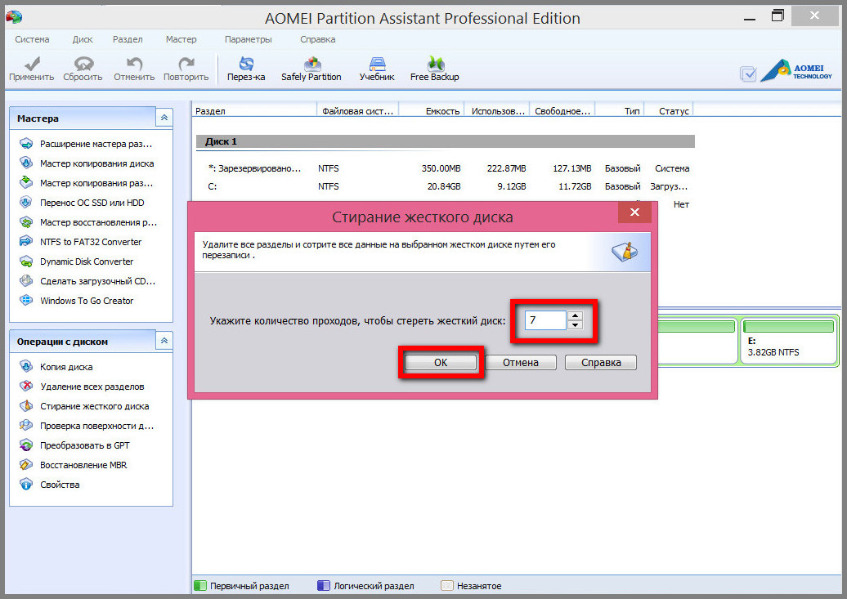Select NTFS to FAT32 Converter wizard

[91, 242]
